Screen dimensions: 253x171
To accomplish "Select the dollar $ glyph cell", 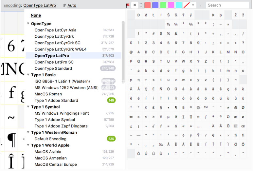I will point(161,34).
